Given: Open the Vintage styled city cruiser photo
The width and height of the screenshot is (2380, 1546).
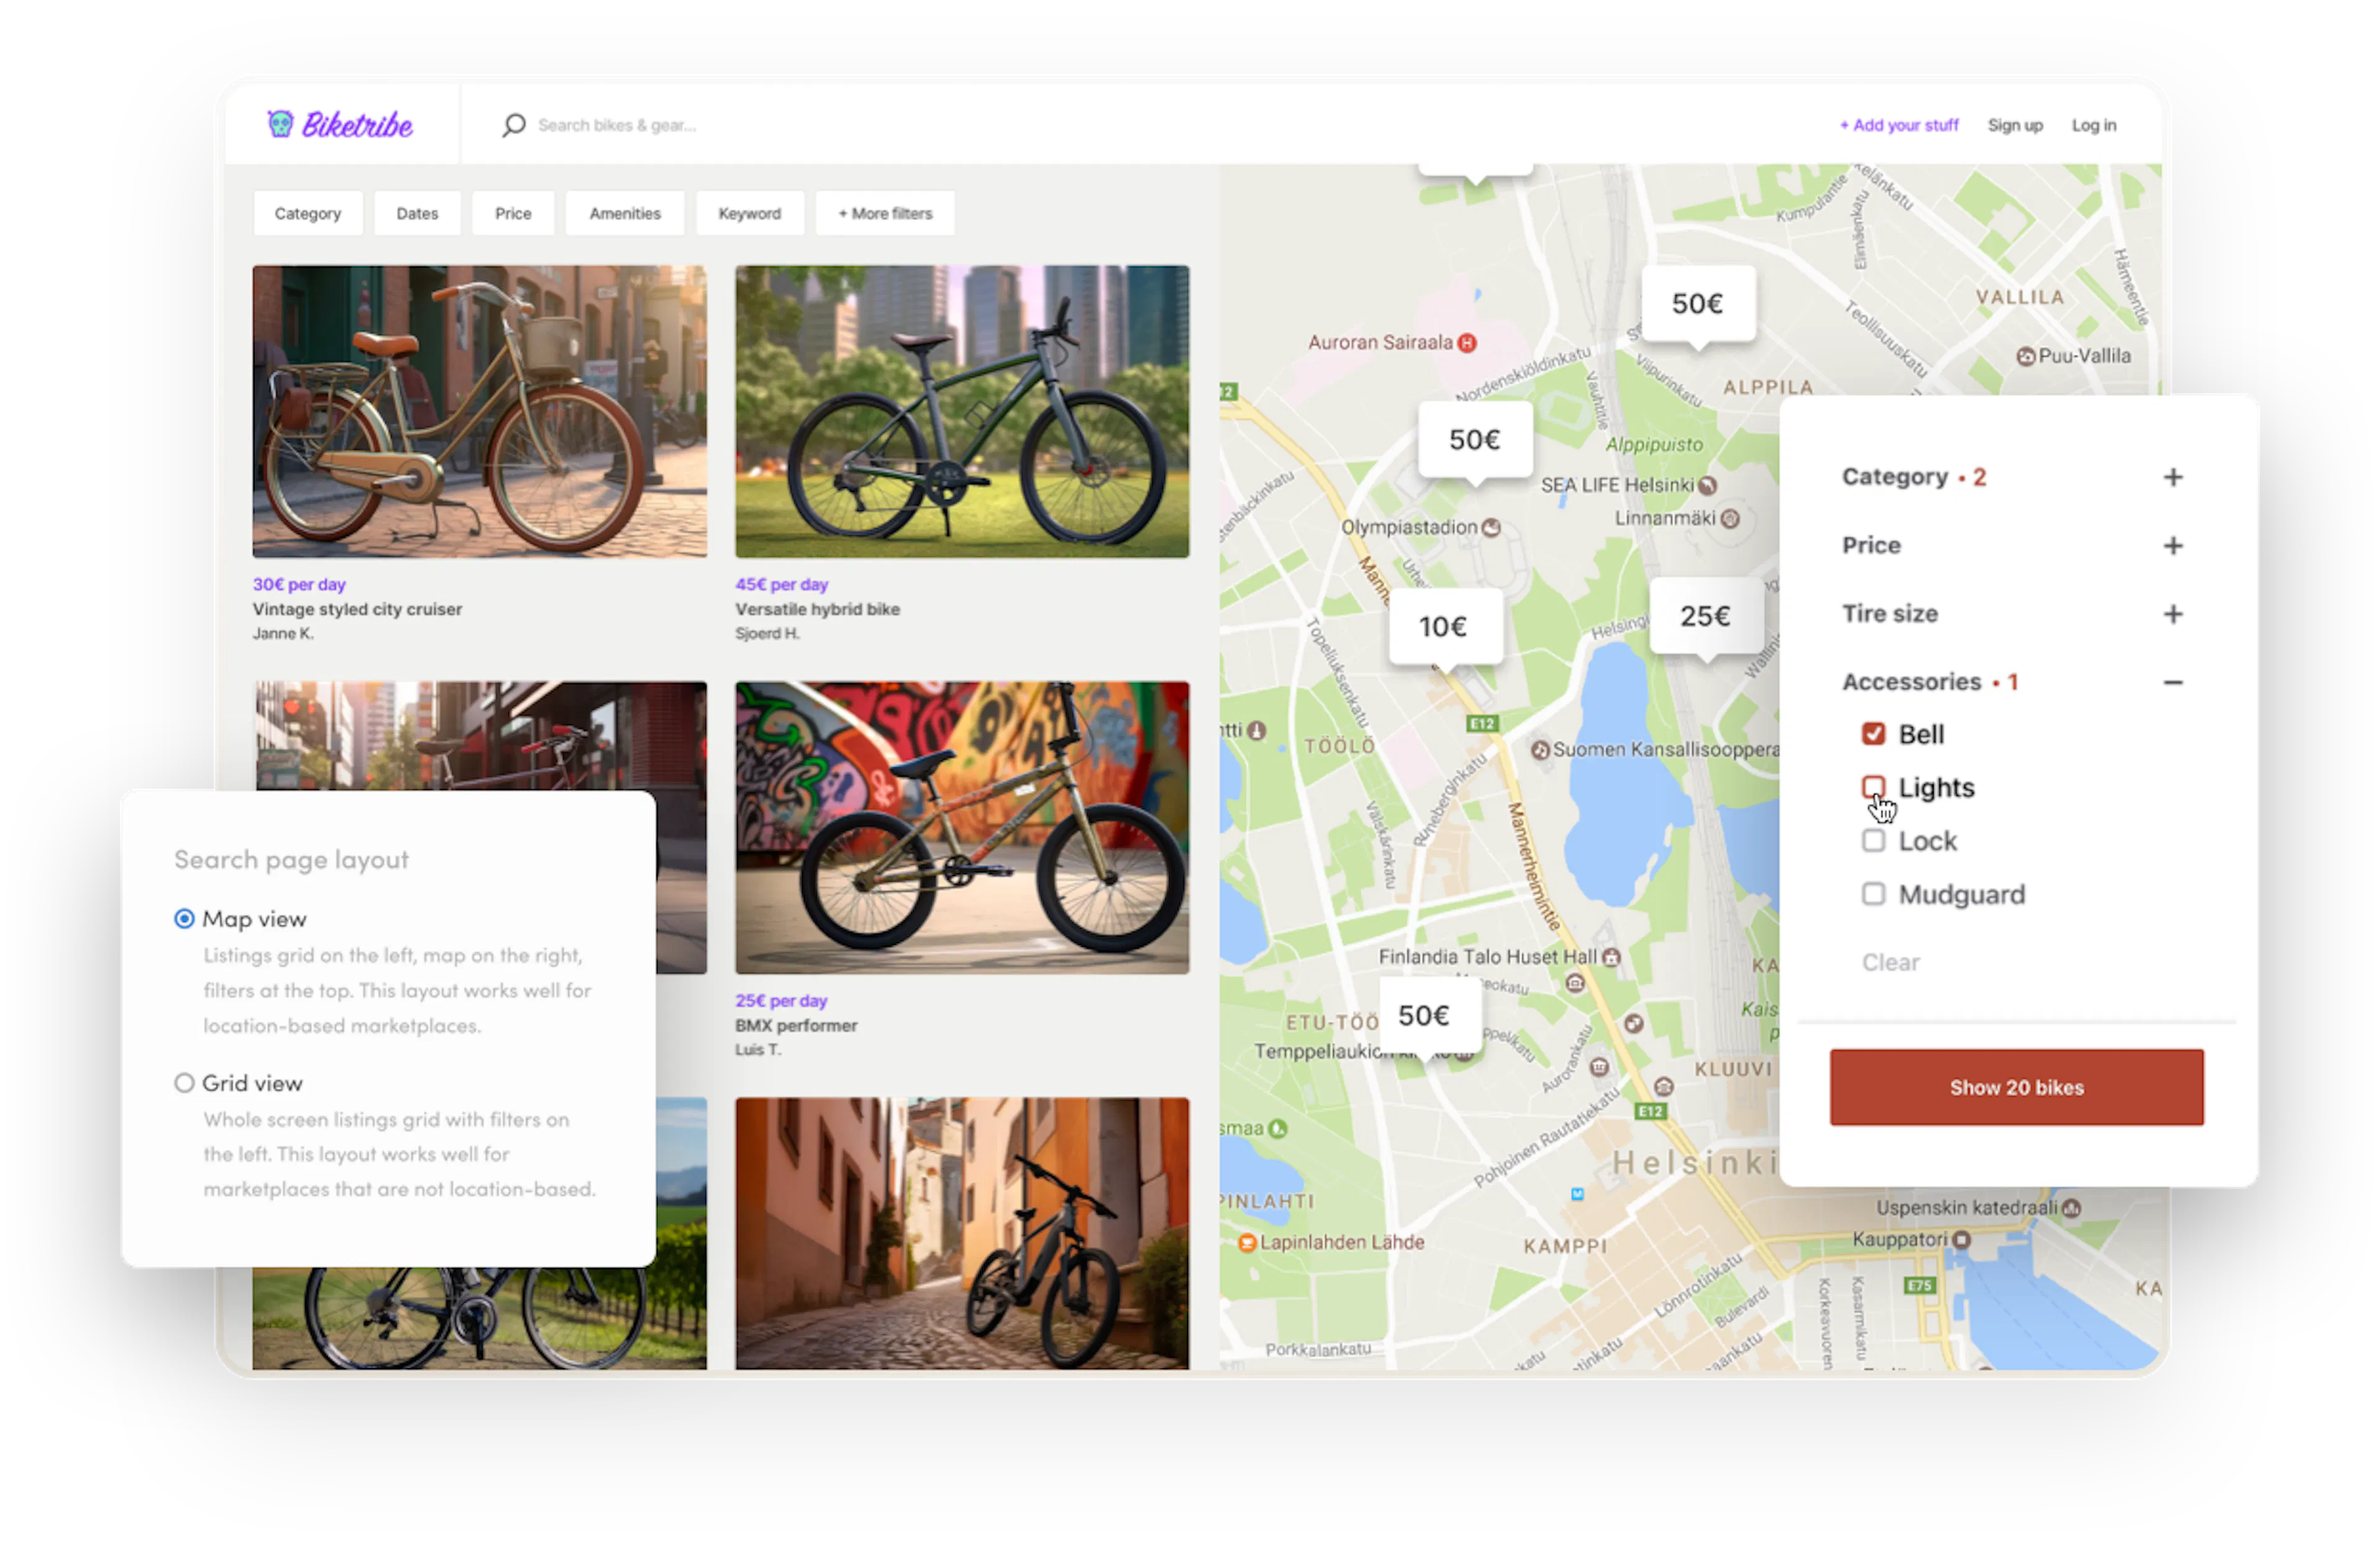Looking at the screenshot, I should point(480,411).
